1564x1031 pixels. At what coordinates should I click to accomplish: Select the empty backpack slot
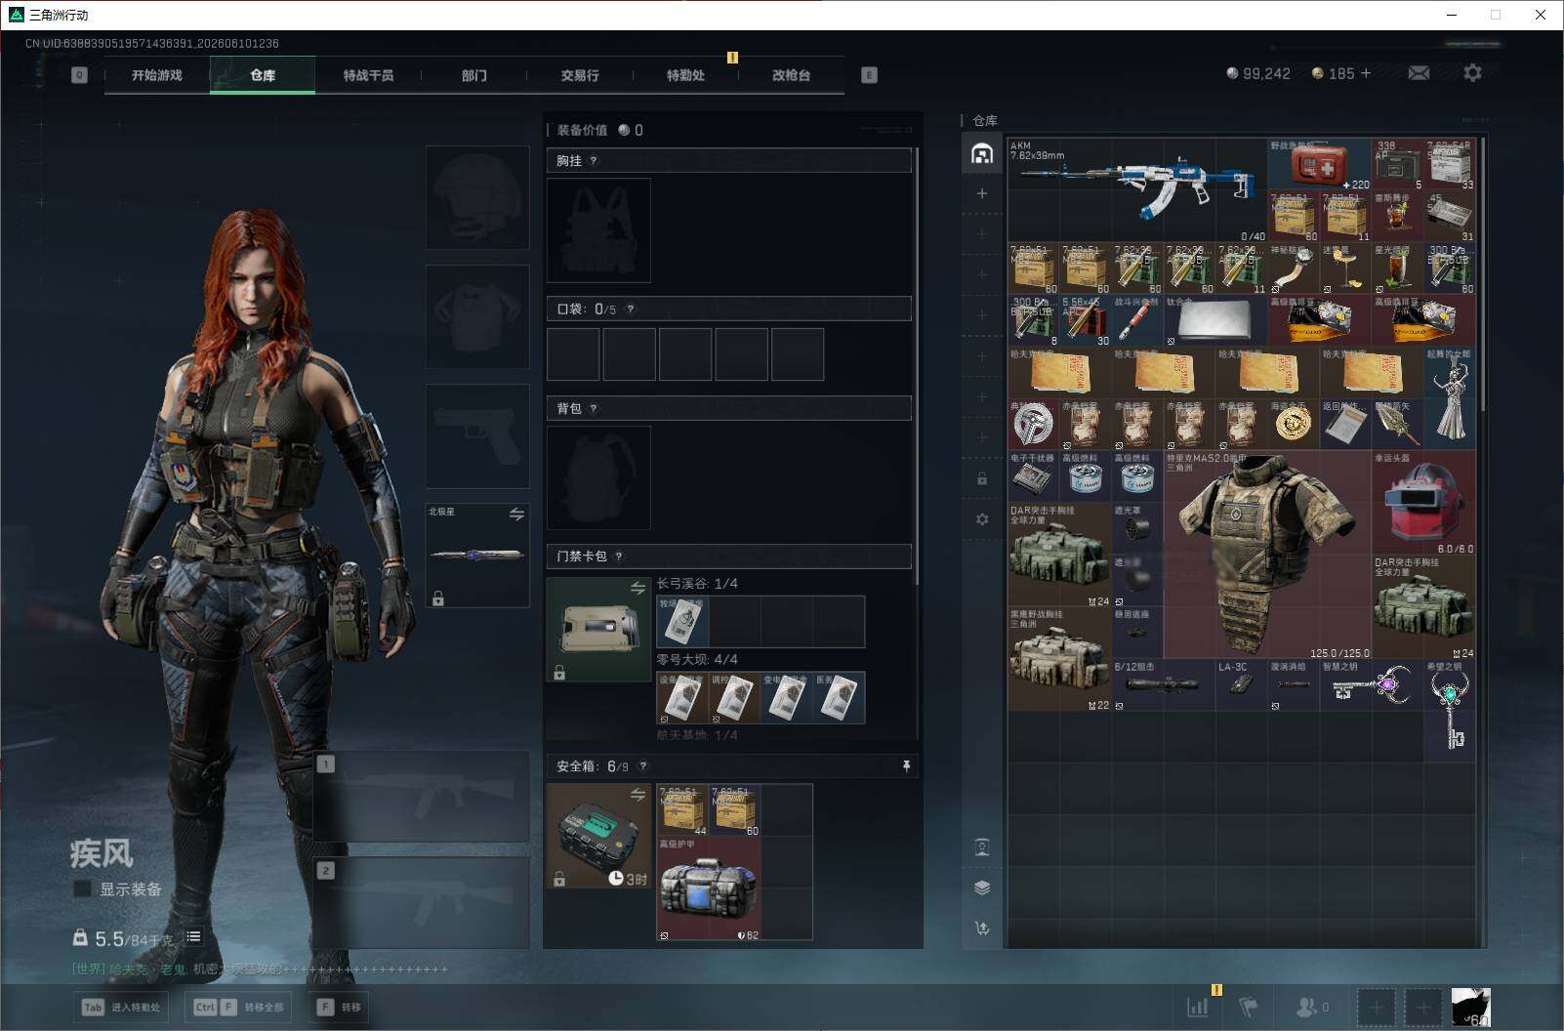(598, 478)
